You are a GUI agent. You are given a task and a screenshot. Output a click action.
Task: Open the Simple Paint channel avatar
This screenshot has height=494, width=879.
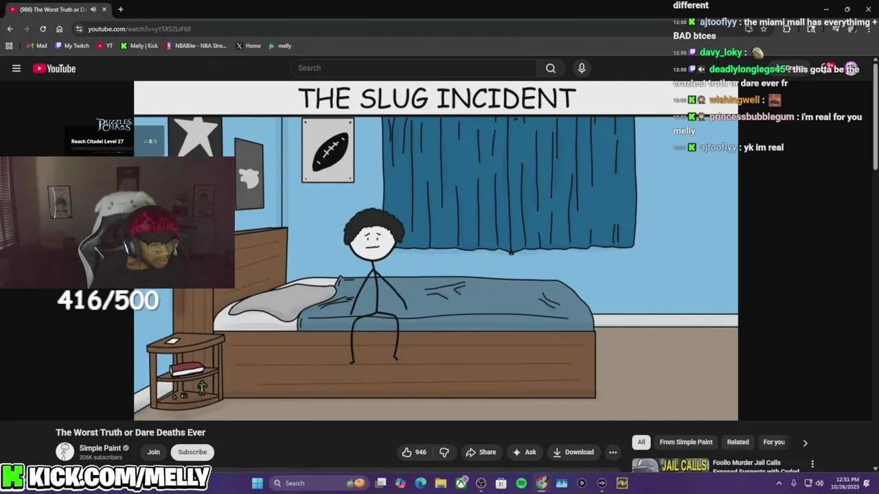(x=65, y=451)
